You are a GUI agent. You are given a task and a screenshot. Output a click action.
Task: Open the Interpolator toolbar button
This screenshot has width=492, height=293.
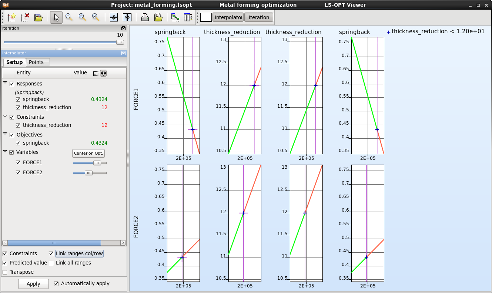228,17
